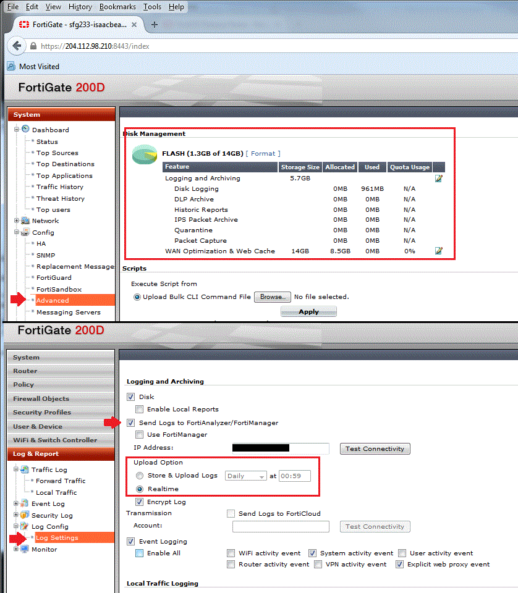Viewport: 518px width, 593px height.
Task: Click Test Connectivity next to IP Address
Action: click(375, 449)
